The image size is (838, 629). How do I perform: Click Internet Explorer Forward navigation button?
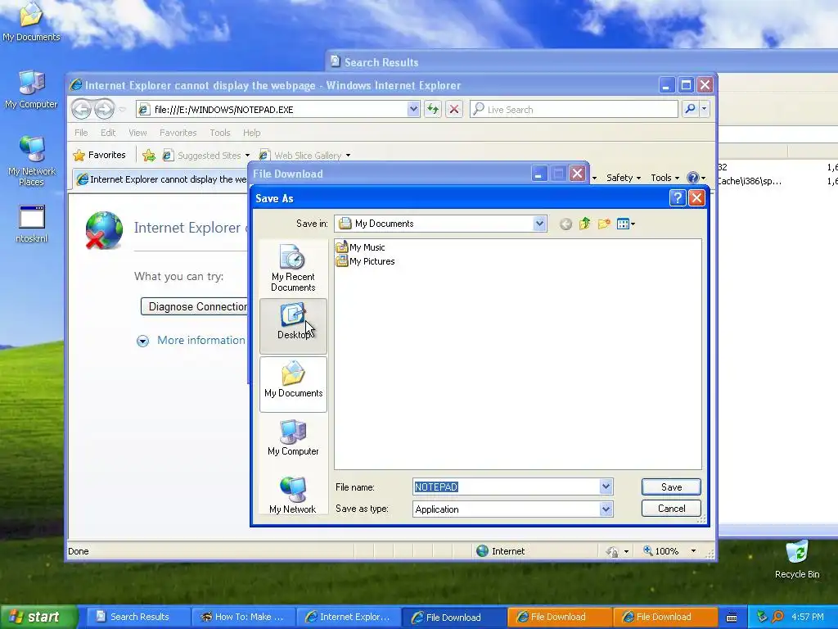104,109
